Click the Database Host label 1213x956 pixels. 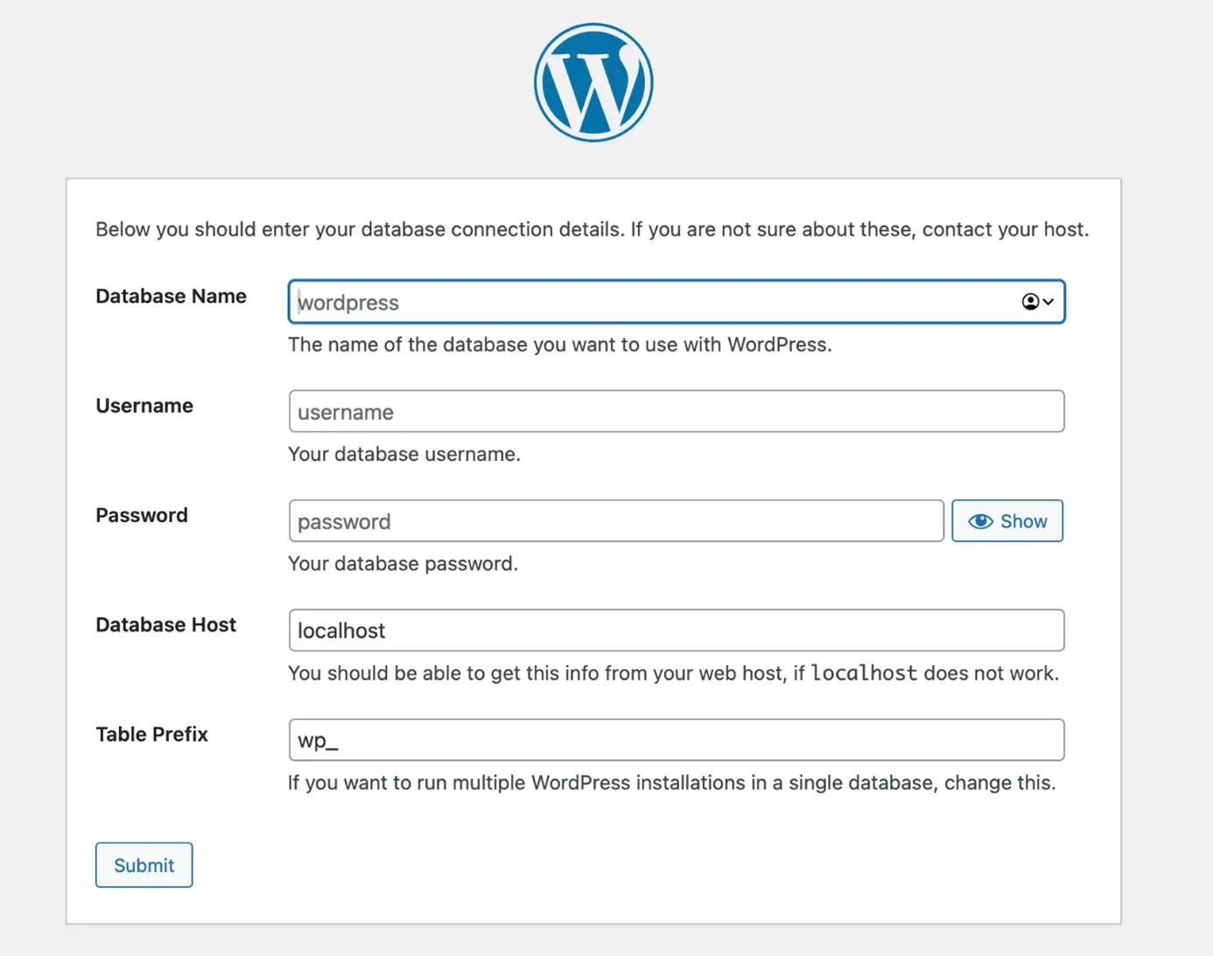click(165, 625)
